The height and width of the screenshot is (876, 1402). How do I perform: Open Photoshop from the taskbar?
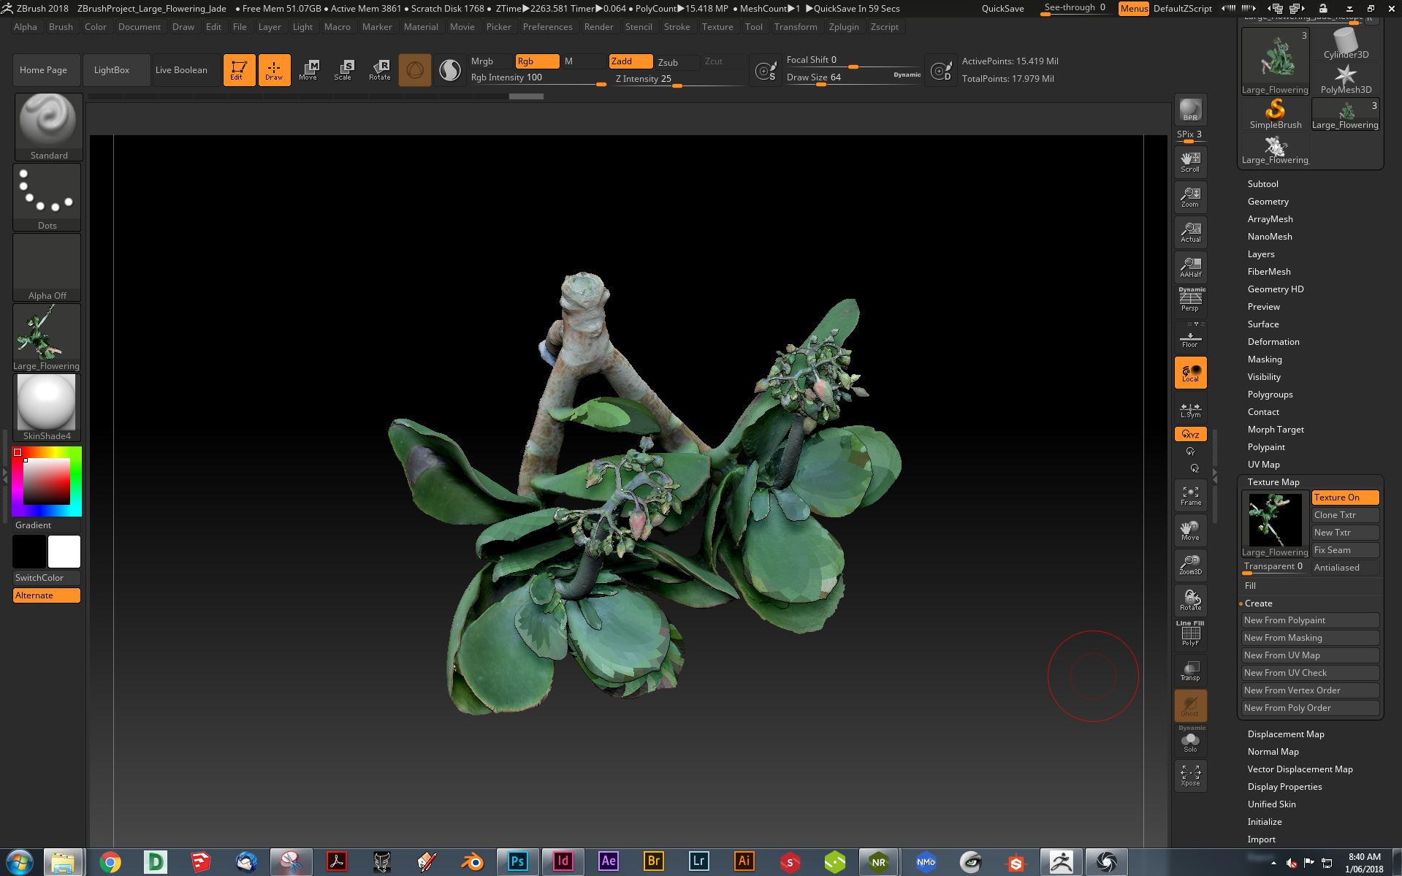(517, 862)
